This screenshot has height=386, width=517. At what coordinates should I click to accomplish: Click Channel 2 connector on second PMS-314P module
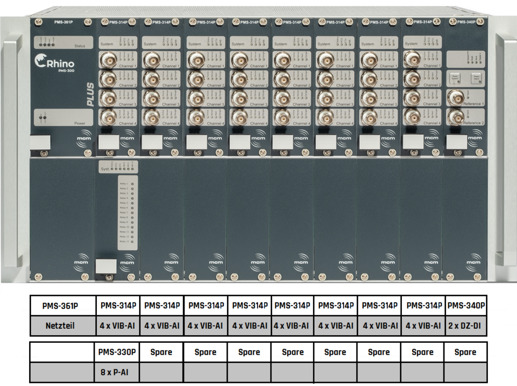tap(152, 79)
